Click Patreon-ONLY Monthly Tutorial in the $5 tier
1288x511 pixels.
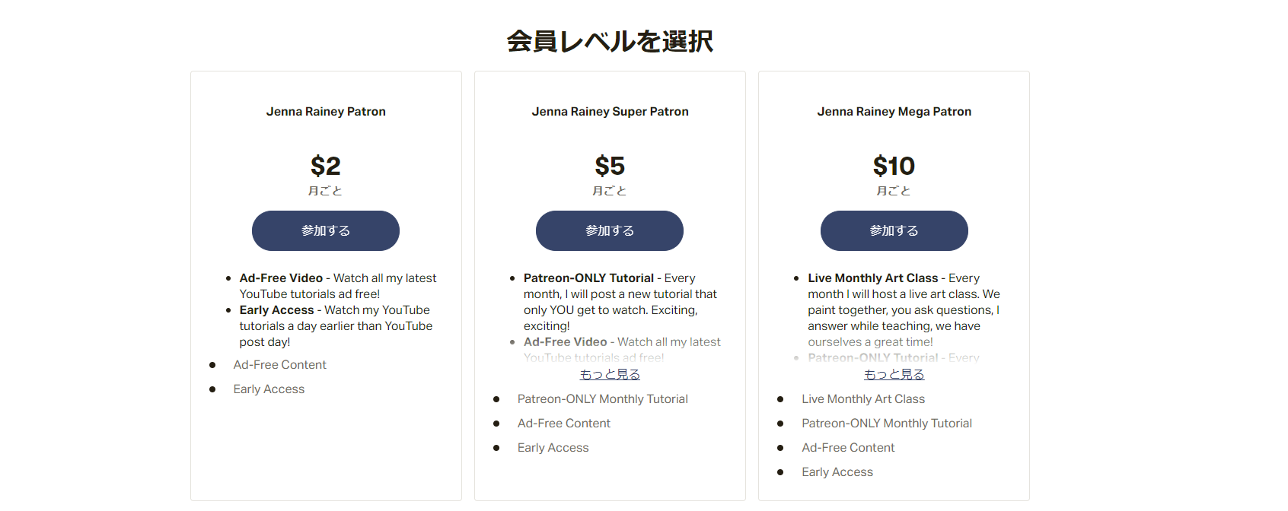(602, 398)
